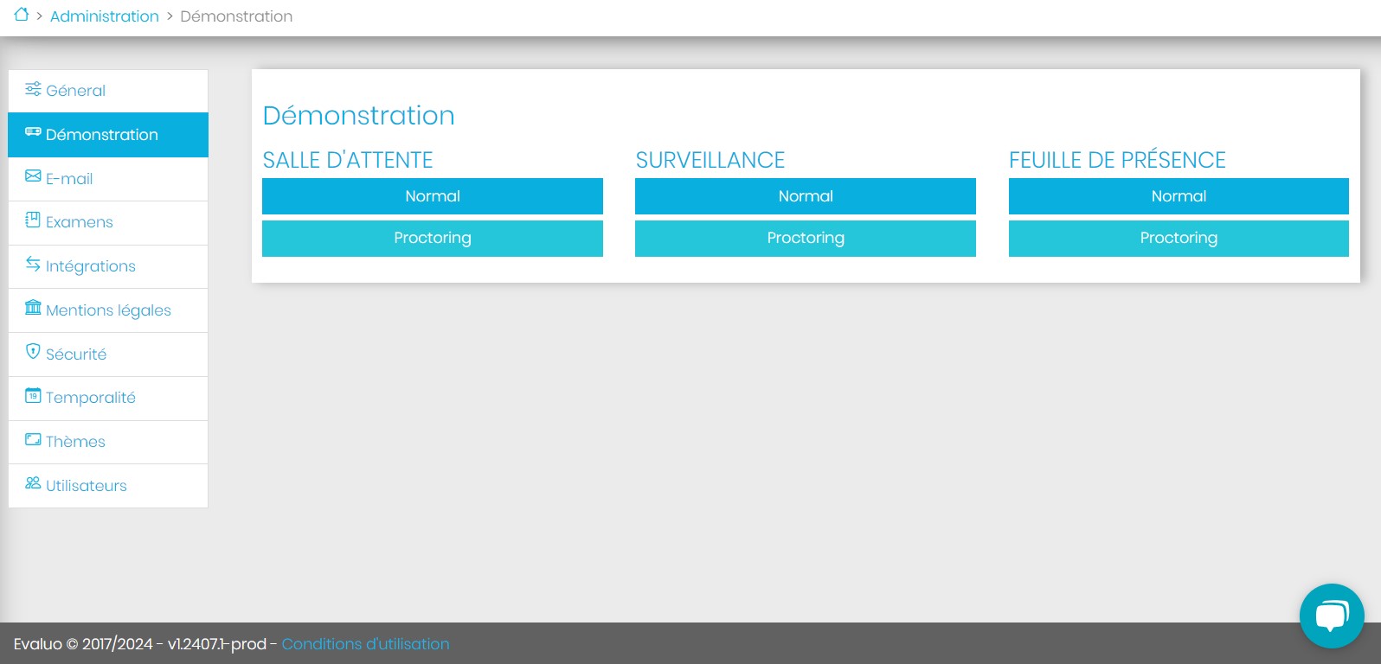This screenshot has width=1381, height=664.
Task: Start Normal Surveillance demo
Action: pyautogui.click(x=805, y=196)
